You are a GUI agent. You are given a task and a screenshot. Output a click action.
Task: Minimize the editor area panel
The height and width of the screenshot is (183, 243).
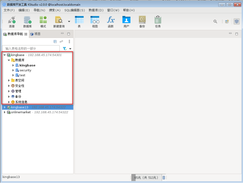coord(230,33)
